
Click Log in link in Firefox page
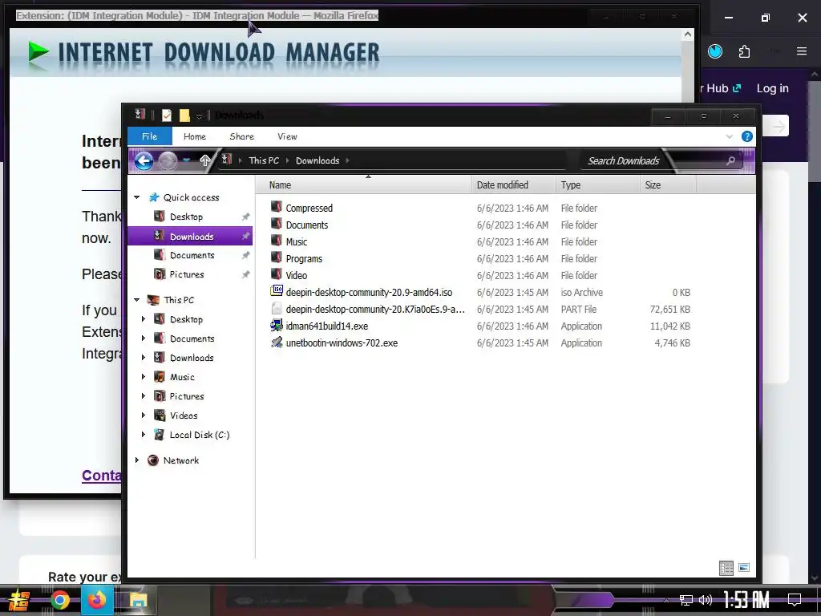(772, 88)
